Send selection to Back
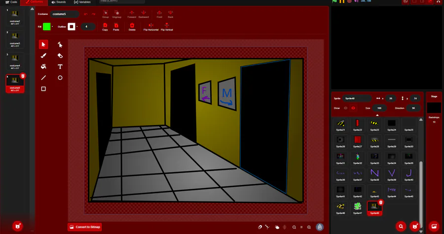The image size is (444, 234). (171, 14)
